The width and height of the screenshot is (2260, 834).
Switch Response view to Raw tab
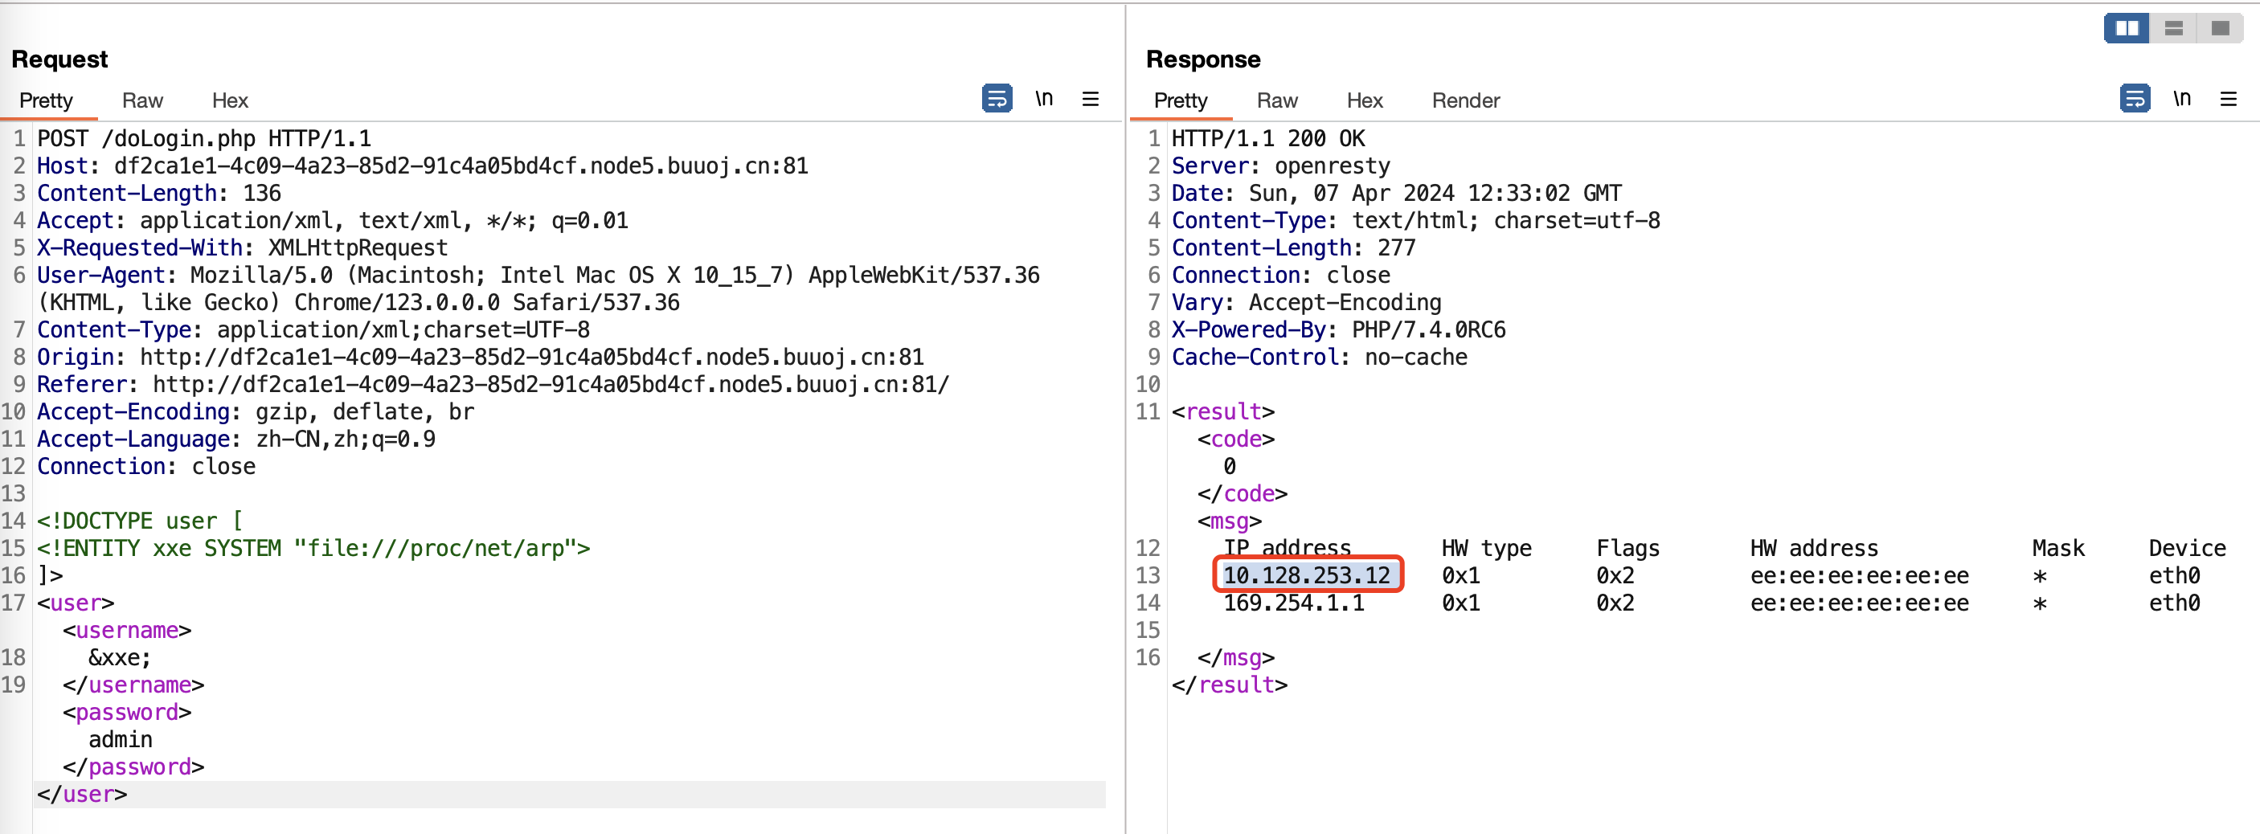click(1277, 101)
